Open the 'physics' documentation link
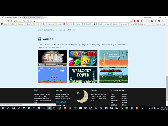 click(125, 96)
